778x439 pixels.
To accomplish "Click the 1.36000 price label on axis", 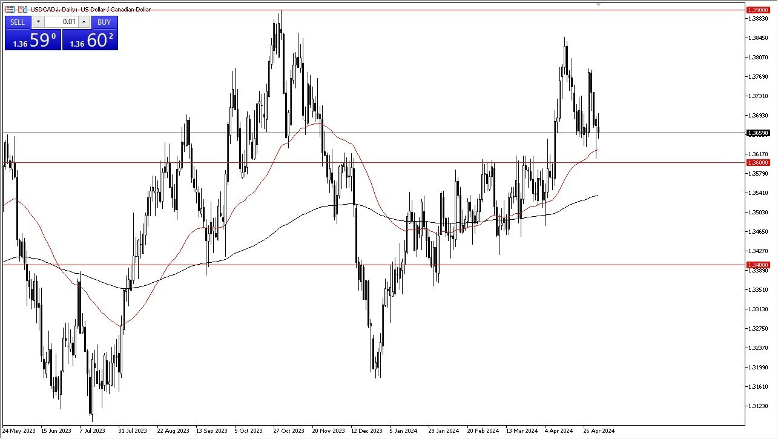I will point(758,162).
